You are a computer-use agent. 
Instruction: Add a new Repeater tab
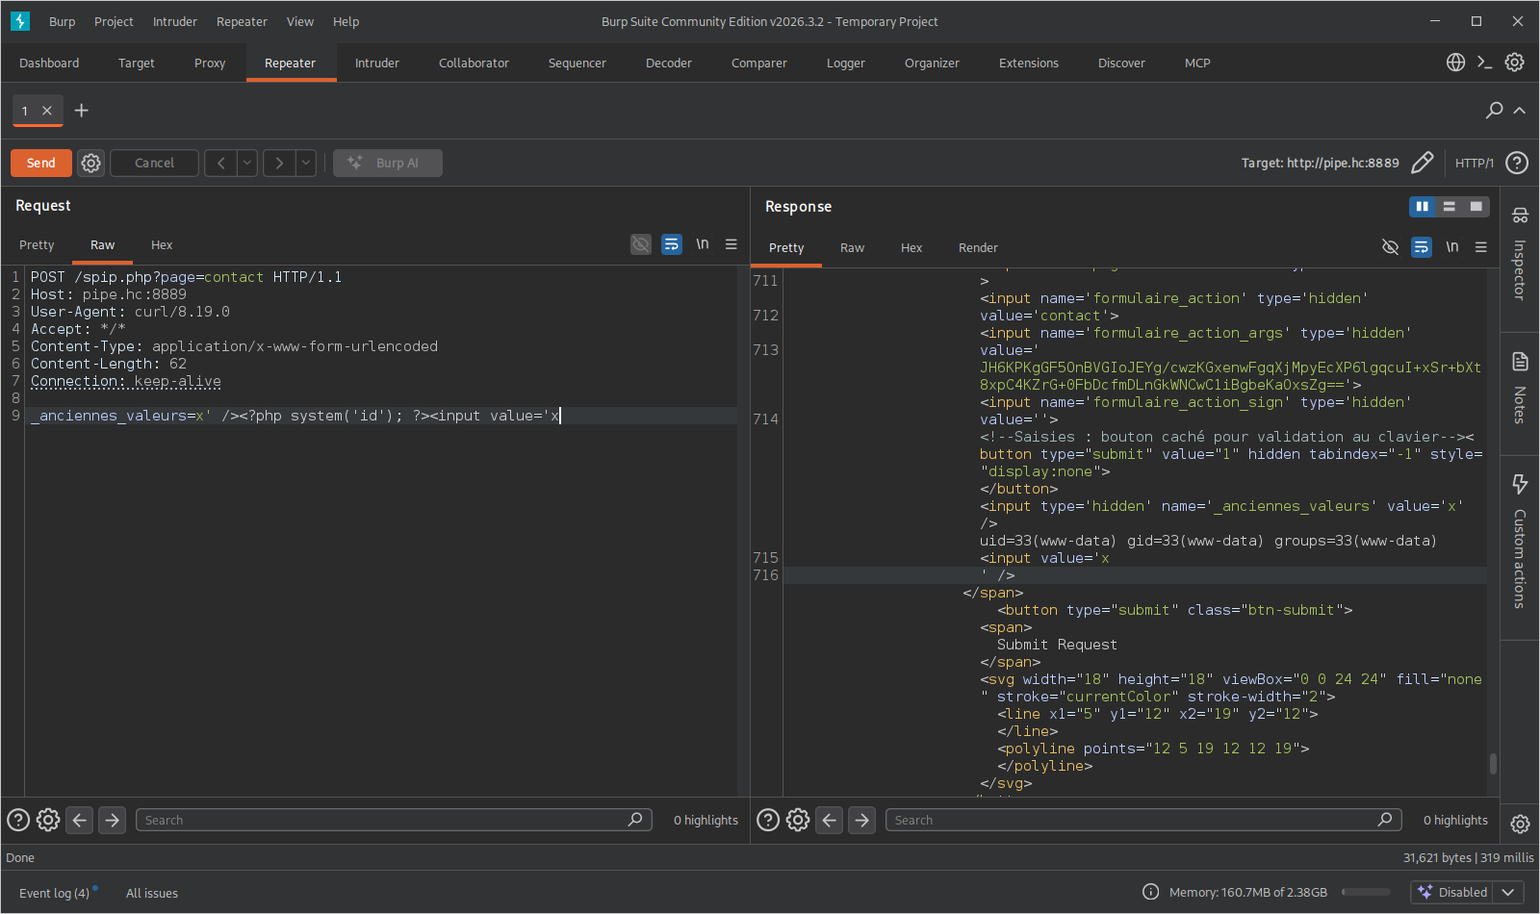coord(82,111)
